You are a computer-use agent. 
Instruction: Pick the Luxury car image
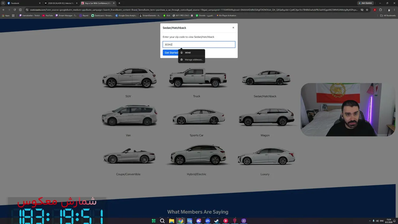coord(266,156)
